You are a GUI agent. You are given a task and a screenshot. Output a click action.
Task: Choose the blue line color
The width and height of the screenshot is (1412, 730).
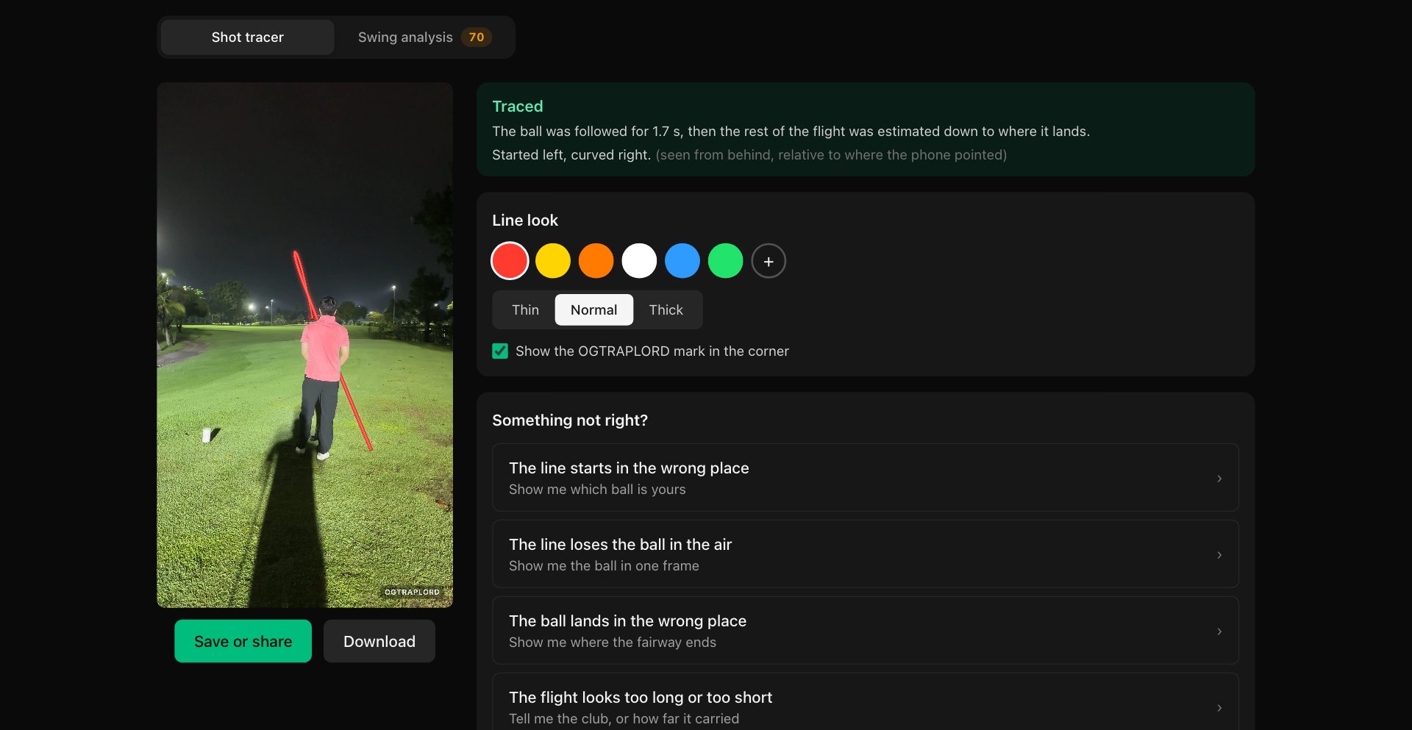pyautogui.click(x=682, y=261)
